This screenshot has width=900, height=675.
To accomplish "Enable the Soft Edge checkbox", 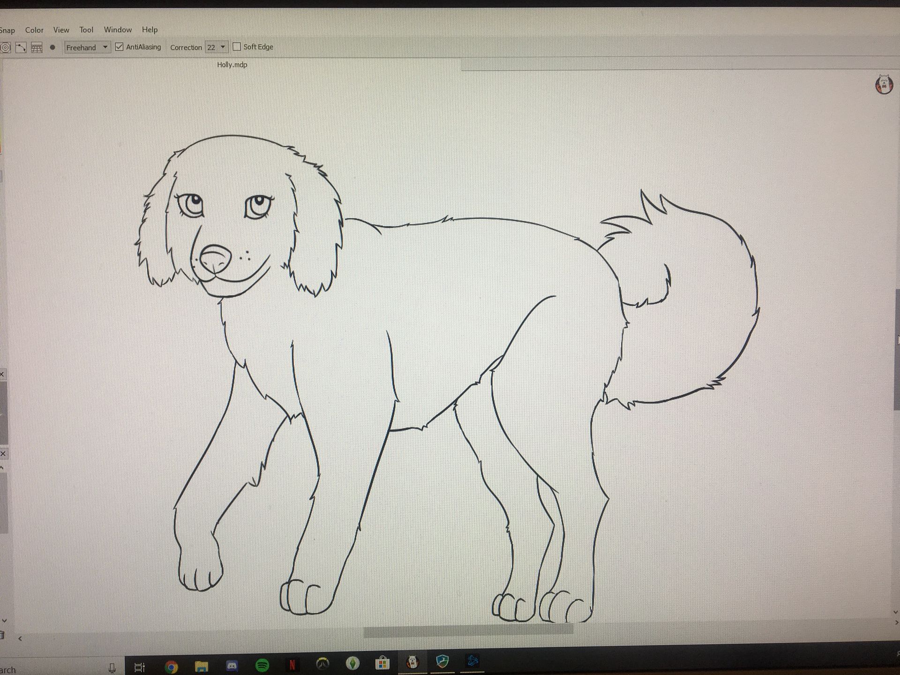I will (237, 47).
